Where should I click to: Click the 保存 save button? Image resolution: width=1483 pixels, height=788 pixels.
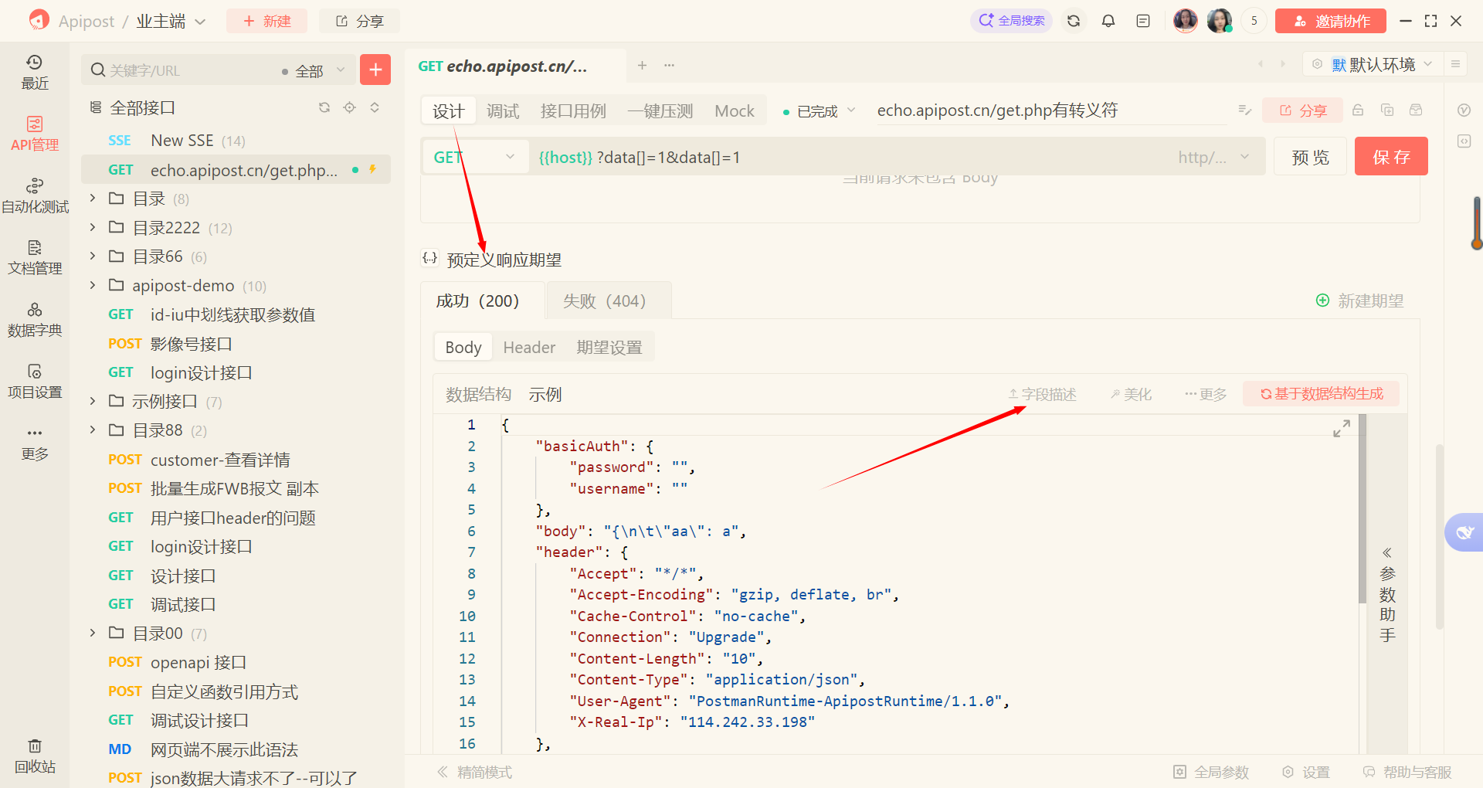pos(1391,157)
